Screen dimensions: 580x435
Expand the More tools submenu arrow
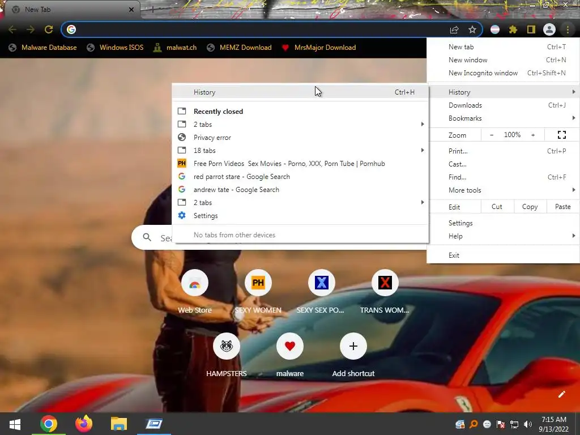[x=573, y=190]
